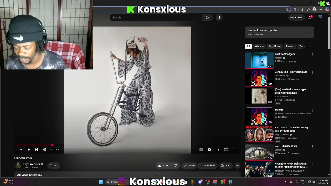This screenshot has height=186, width=331.
Task: Select the Albums filter chip
Action: pos(259,47)
